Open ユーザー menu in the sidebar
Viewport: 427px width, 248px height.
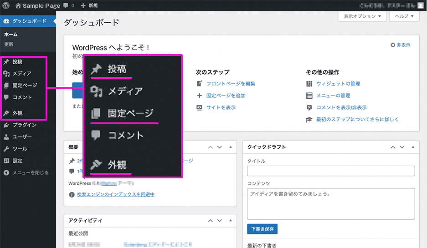click(x=22, y=137)
